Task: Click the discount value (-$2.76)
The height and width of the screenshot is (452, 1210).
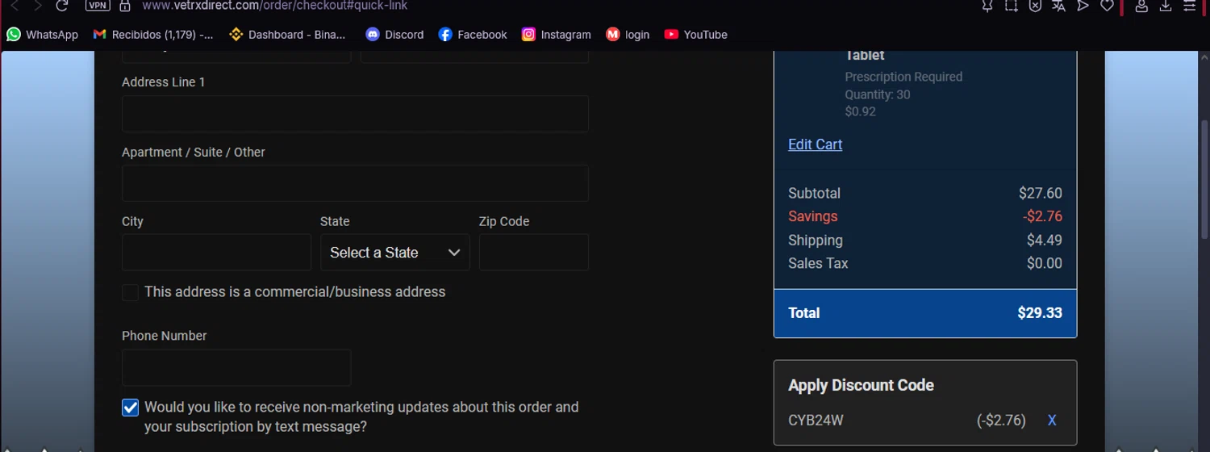Action: click(1001, 421)
